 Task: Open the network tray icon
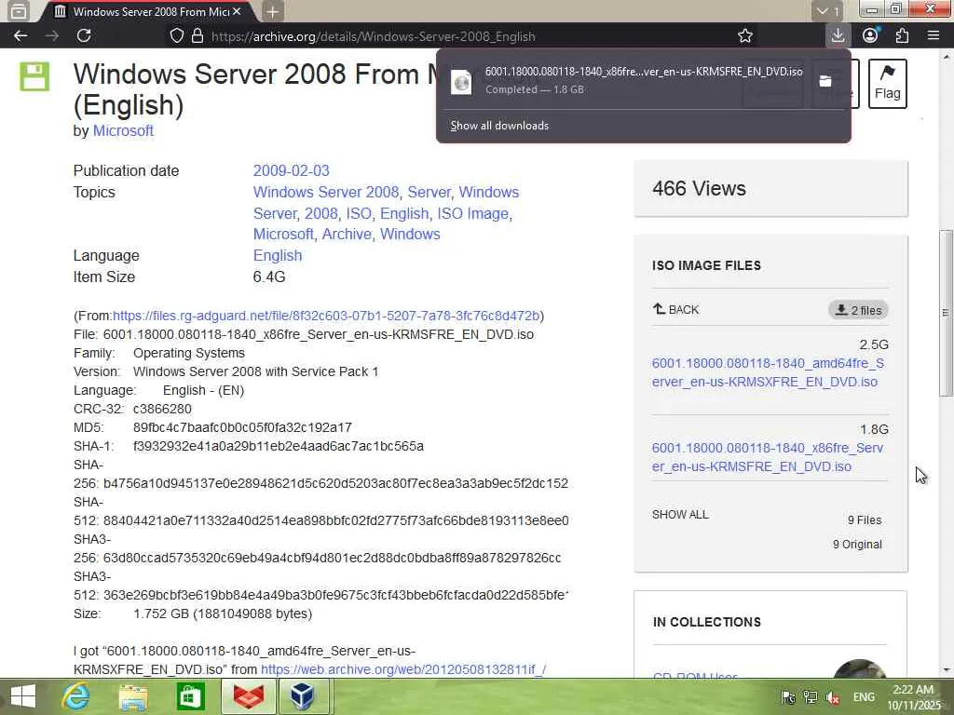[811, 697]
